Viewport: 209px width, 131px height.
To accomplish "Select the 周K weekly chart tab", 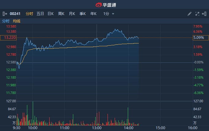I will click(61, 14).
